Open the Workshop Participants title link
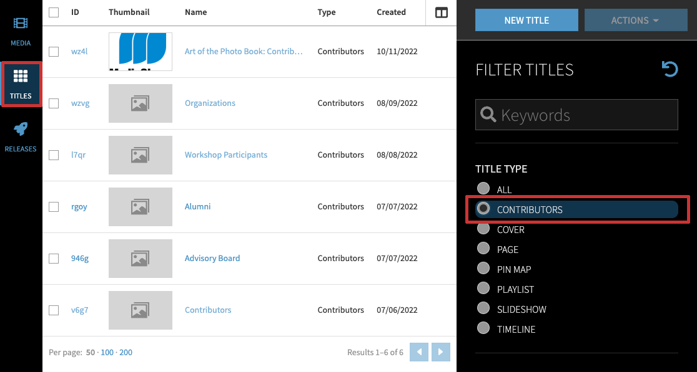The width and height of the screenshot is (697, 372). click(x=225, y=155)
